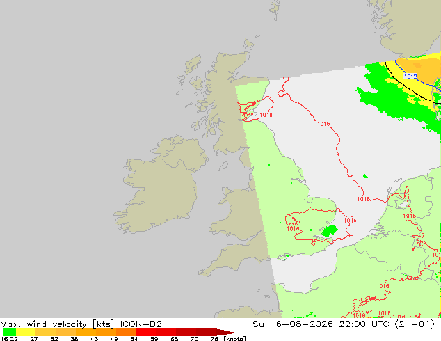Click the yellow 22–27 knots legend swatch
This screenshot has width=441, height=341.
point(26,332)
